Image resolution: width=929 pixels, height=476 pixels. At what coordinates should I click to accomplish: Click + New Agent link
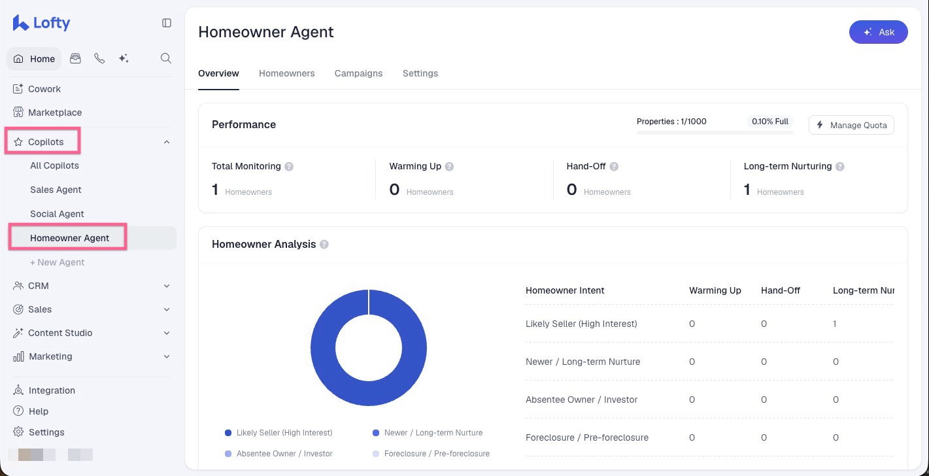(x=57, y=262)
